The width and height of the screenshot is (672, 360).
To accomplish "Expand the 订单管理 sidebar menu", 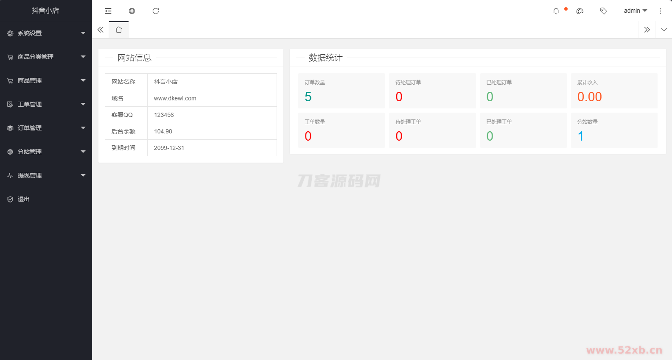I will (46, 128).
